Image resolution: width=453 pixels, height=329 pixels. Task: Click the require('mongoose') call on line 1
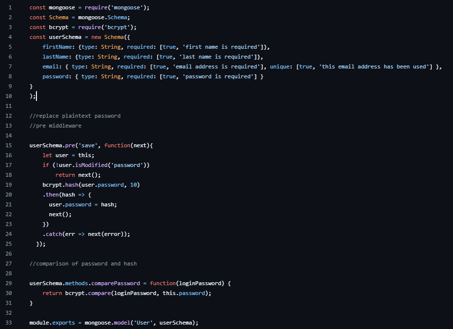pos(116,7)
